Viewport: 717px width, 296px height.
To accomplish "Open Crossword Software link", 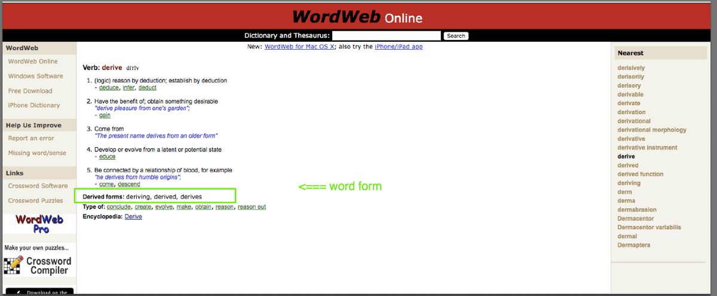I will 38,186.
